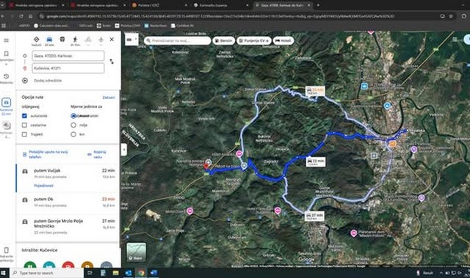Open the recents history icon
The height and width of the screenshot is (278, 470).
pyautogui.click(x=7, y=76)
